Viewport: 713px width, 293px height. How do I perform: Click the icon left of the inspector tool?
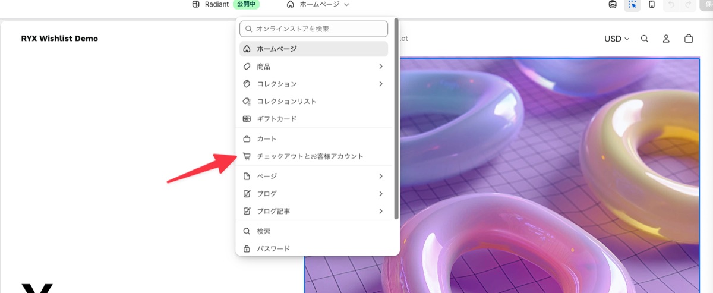[613, 5]
